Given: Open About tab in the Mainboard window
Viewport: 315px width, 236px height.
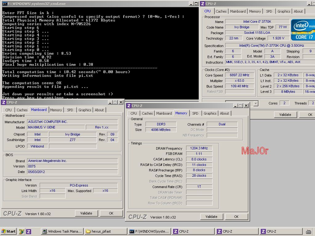Looking at the screenshot, I should click(x=99, y=110).
